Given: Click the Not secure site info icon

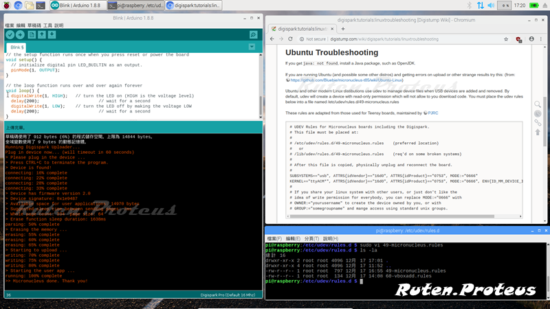Looking at the screenshot, I should tap(302, 39).
